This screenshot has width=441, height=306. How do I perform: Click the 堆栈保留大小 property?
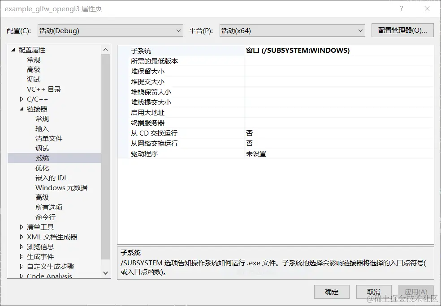point(151,92)
